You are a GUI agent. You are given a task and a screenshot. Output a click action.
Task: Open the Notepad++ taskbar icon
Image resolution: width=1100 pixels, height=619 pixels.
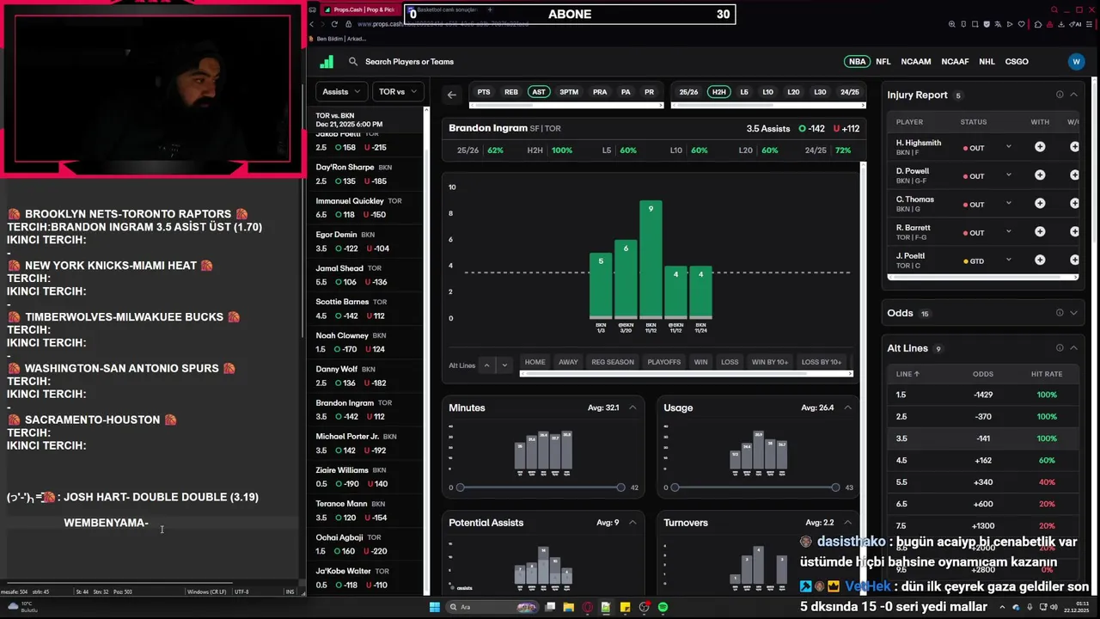click(x=606, y=607)
